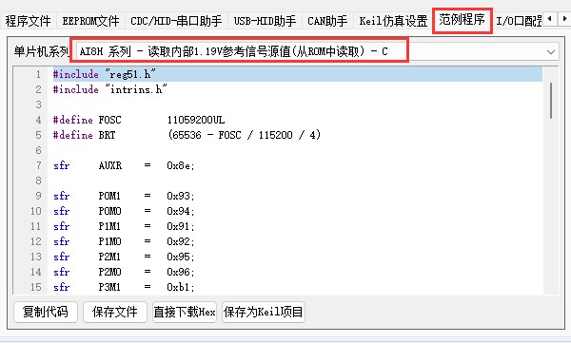Switch to the 程序文件 tab

click(x=28, y=21)
